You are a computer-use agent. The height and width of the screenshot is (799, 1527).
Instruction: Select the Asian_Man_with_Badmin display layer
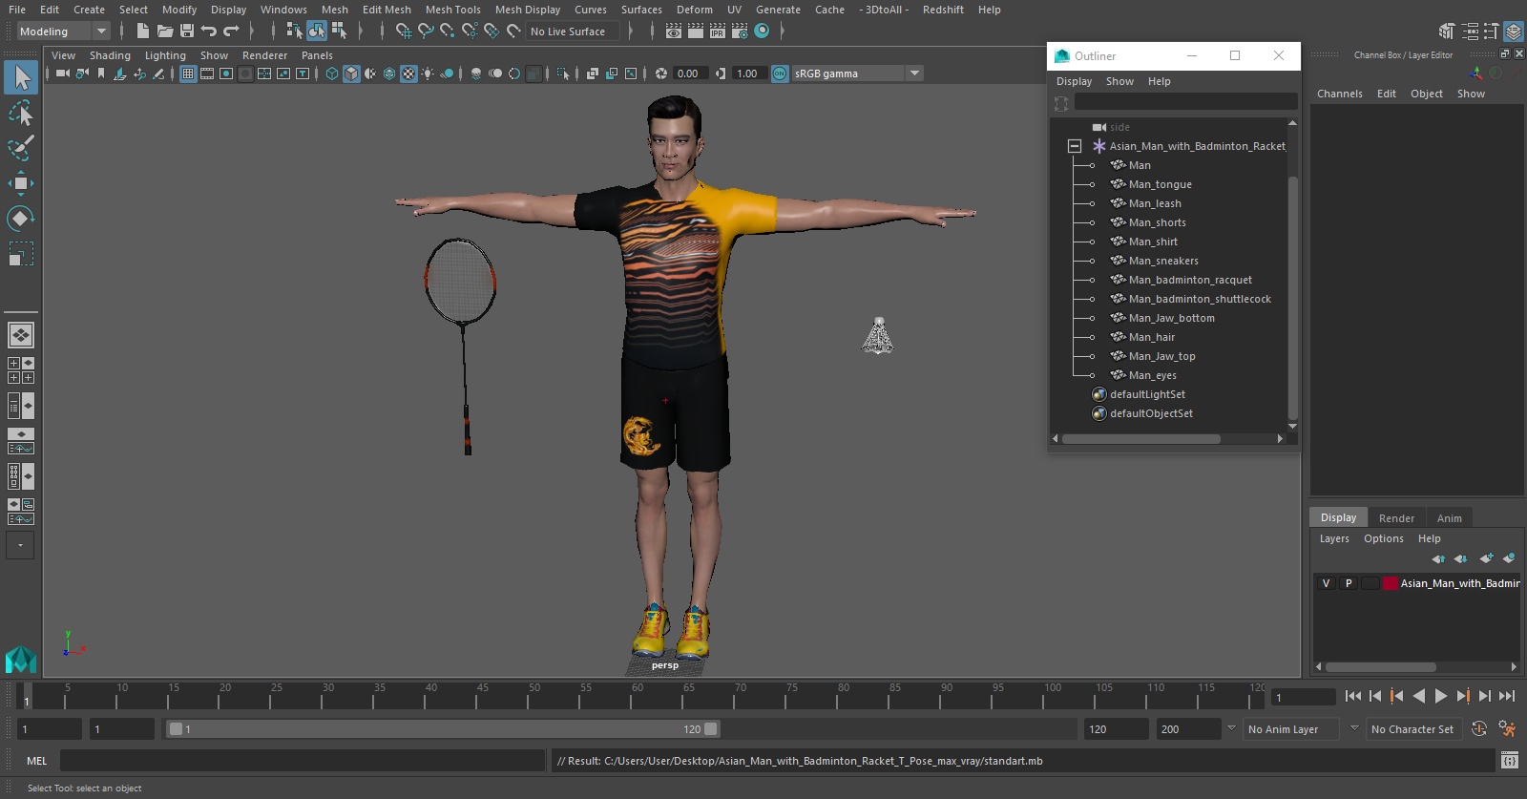pyautogui.click(x=1459, y=583)
